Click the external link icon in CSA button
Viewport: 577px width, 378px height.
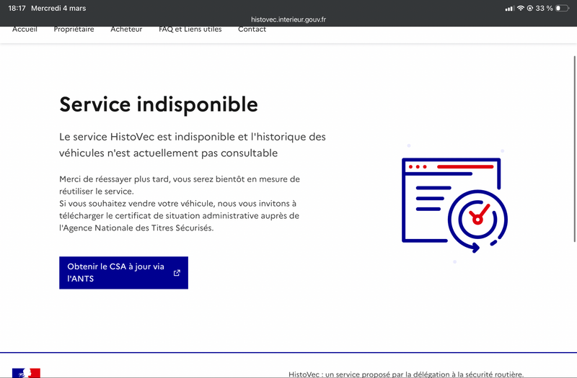(177, 273)
